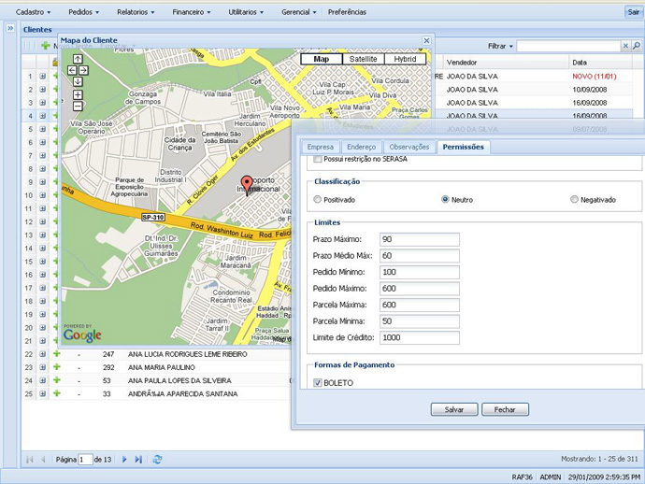
Task: Click the map zoom out minus button
Action: 78,107
